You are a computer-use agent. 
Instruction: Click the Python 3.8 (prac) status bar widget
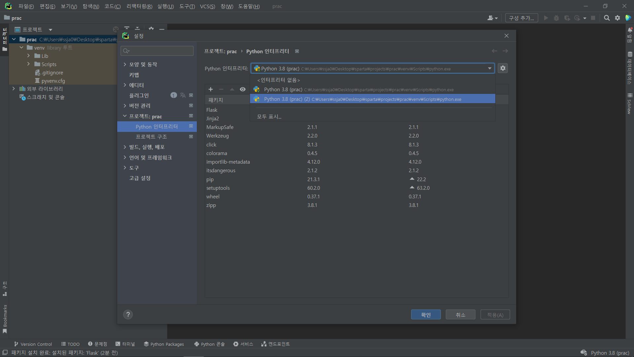610,353
